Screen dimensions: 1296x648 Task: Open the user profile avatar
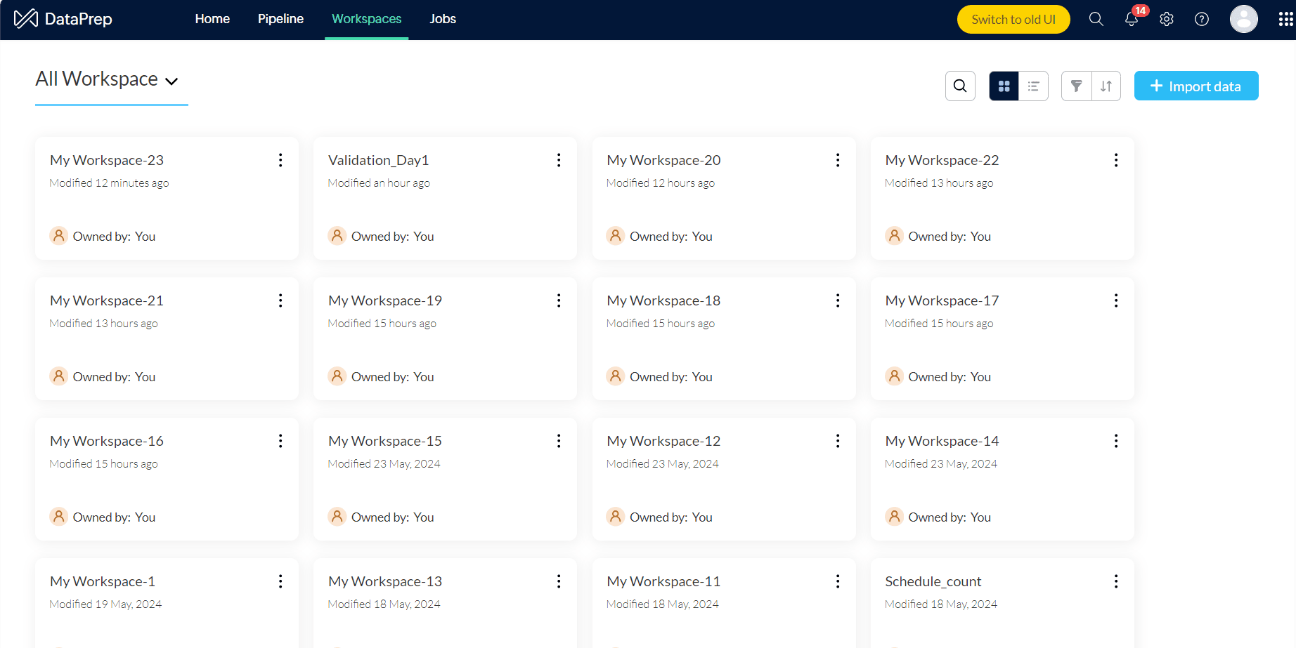(1244, 19)
